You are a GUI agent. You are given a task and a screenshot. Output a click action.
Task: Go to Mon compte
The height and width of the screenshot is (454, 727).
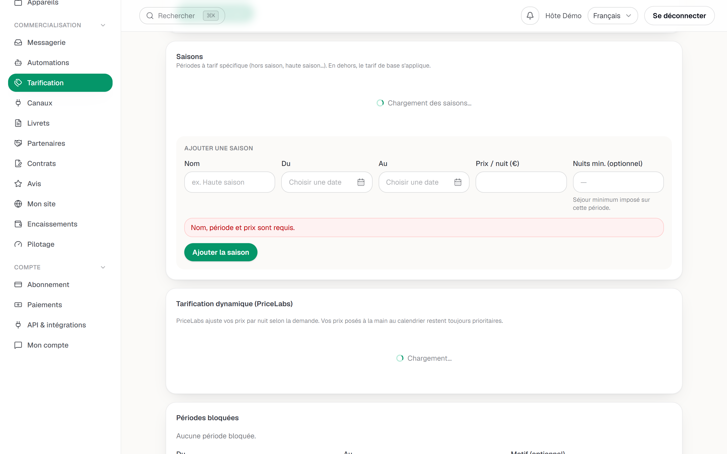click(60, 345)
